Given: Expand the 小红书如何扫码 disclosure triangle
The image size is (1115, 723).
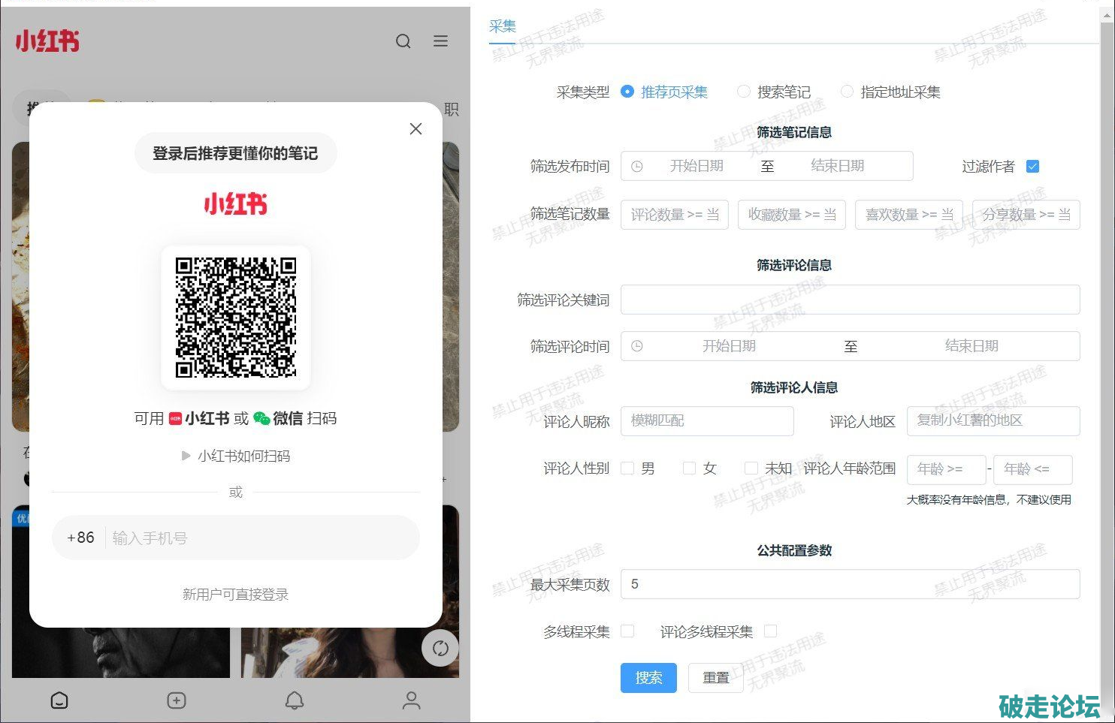Looking at the screenshot, I should 186,456.
